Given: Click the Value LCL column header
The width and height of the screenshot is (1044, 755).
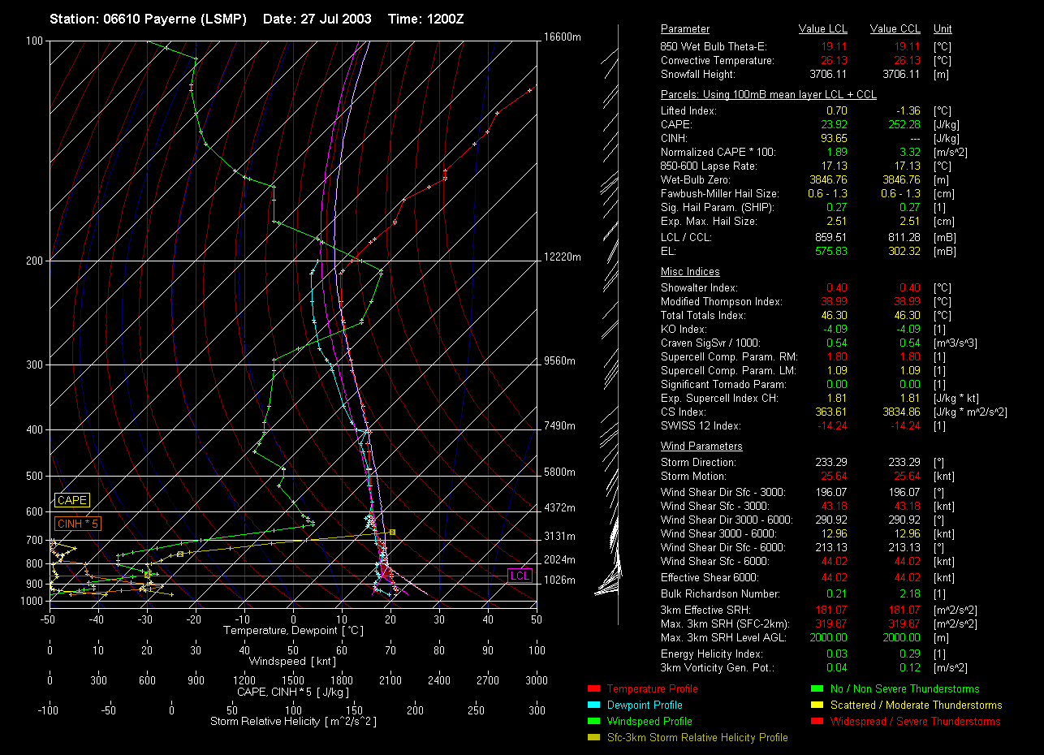Looking at the screenshot, I should [x=823, y=29].
